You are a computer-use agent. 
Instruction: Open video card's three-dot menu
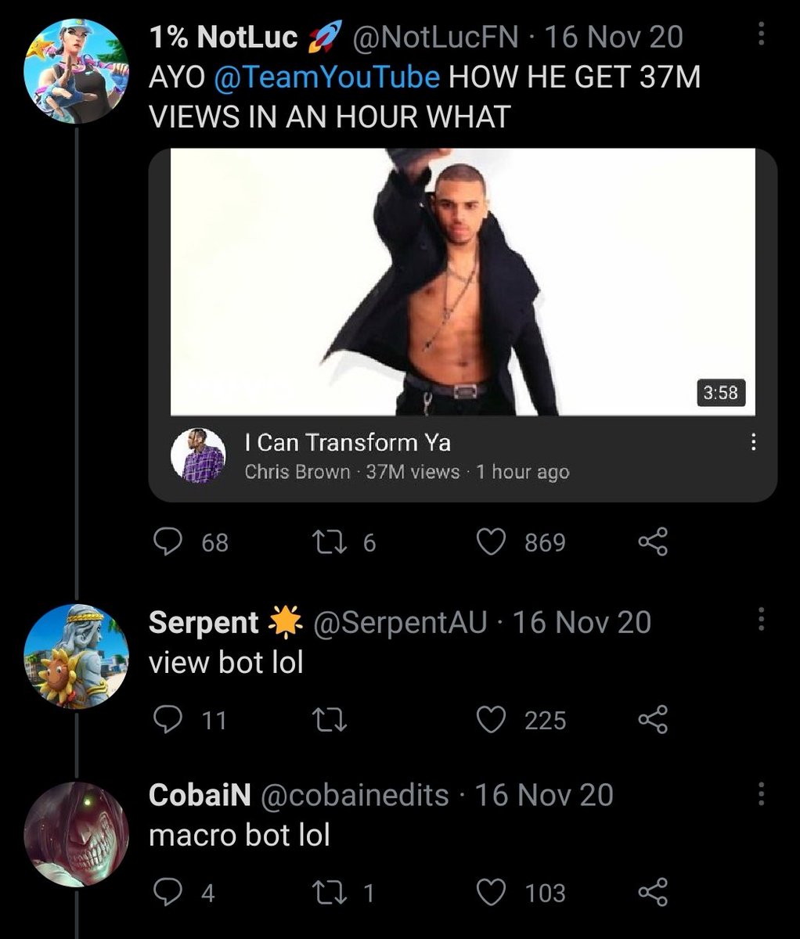[752, 444]
